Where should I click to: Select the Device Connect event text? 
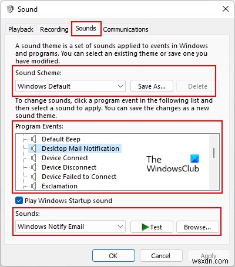coord(65,158)
